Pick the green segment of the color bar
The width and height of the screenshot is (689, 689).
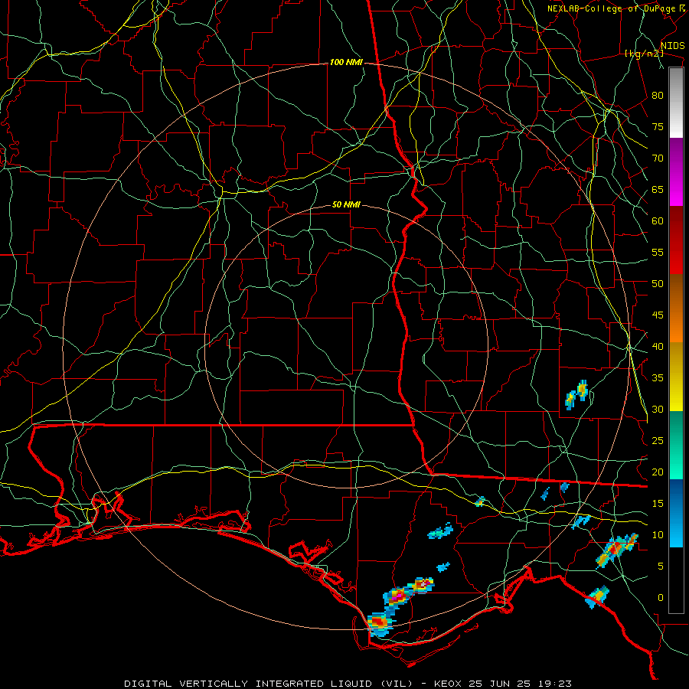point(676,445)
